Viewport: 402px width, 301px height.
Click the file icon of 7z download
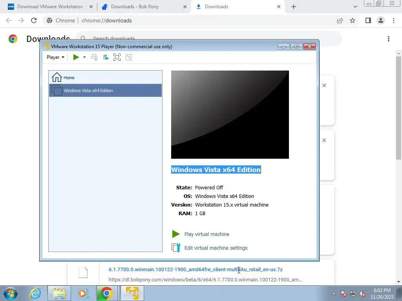pos(83,273)
